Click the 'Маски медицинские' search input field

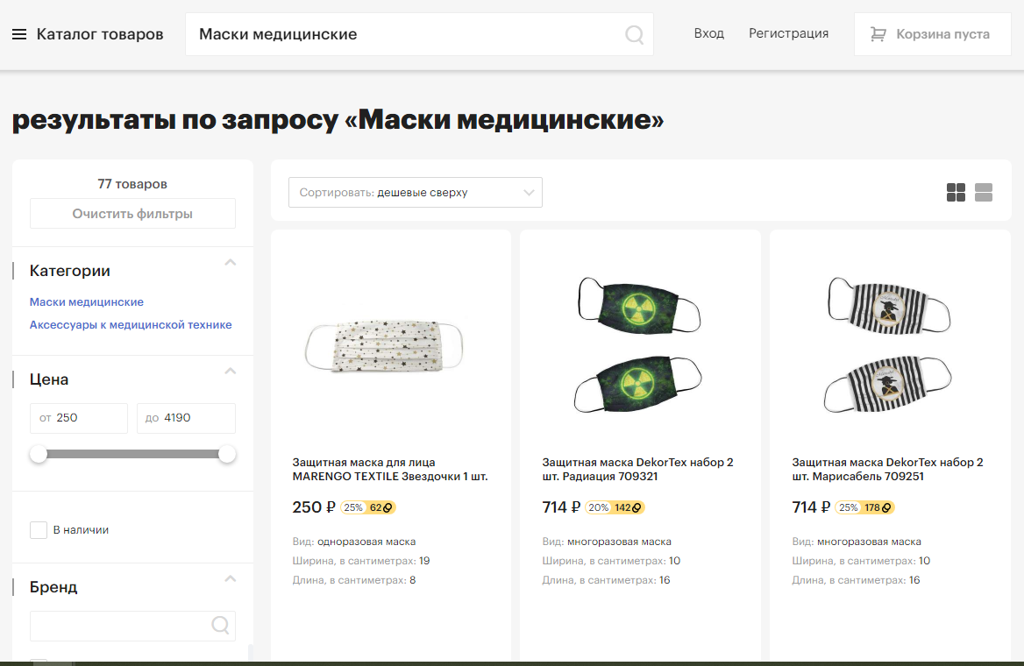point(405,34)
